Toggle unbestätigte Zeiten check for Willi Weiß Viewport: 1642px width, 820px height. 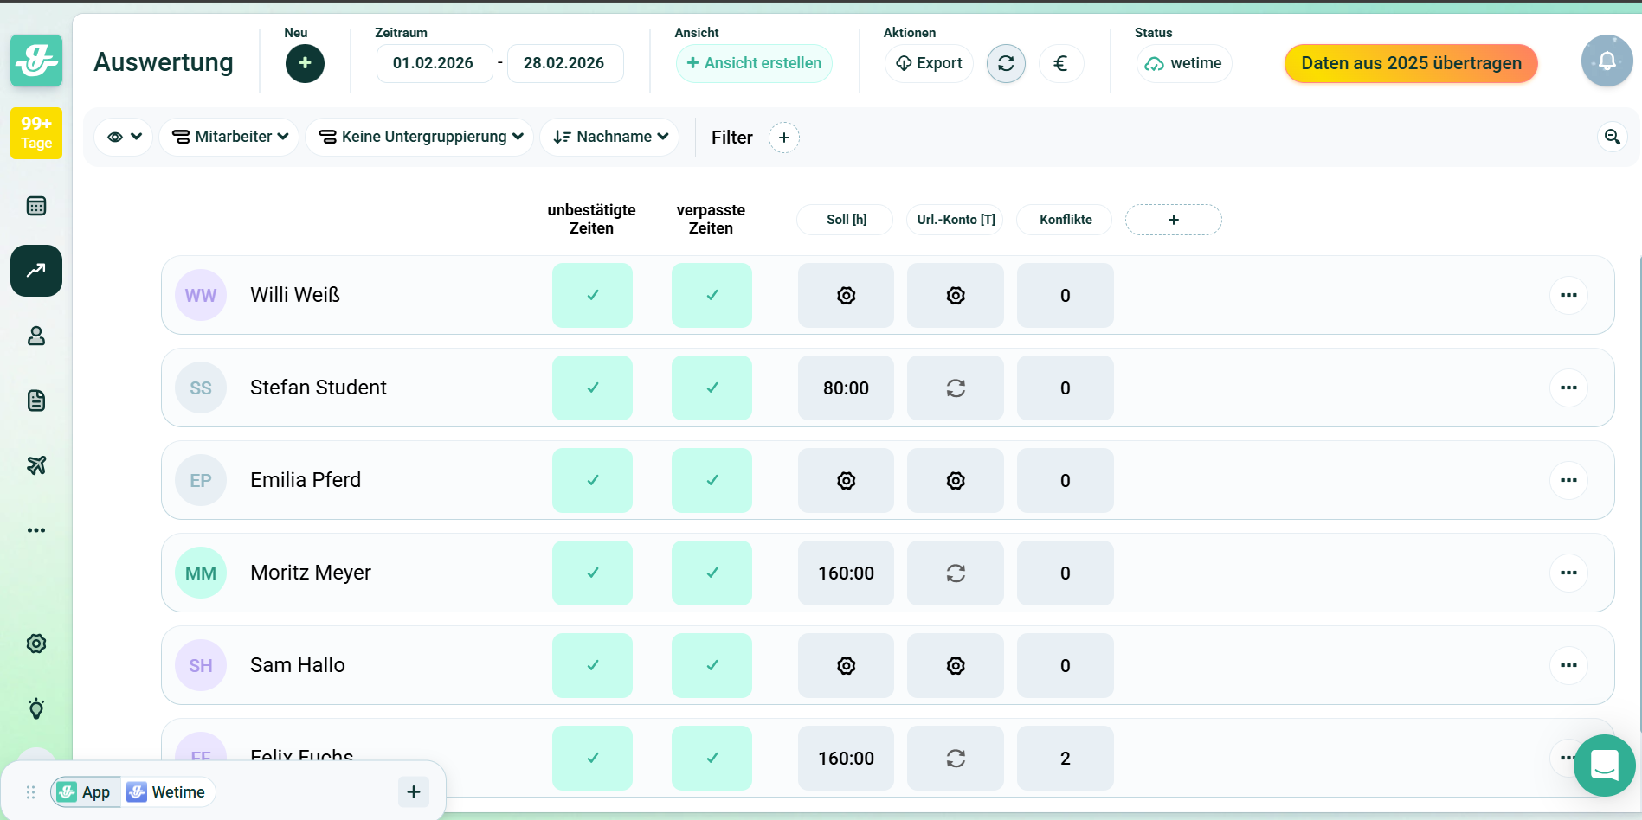[x=592, y=296]
